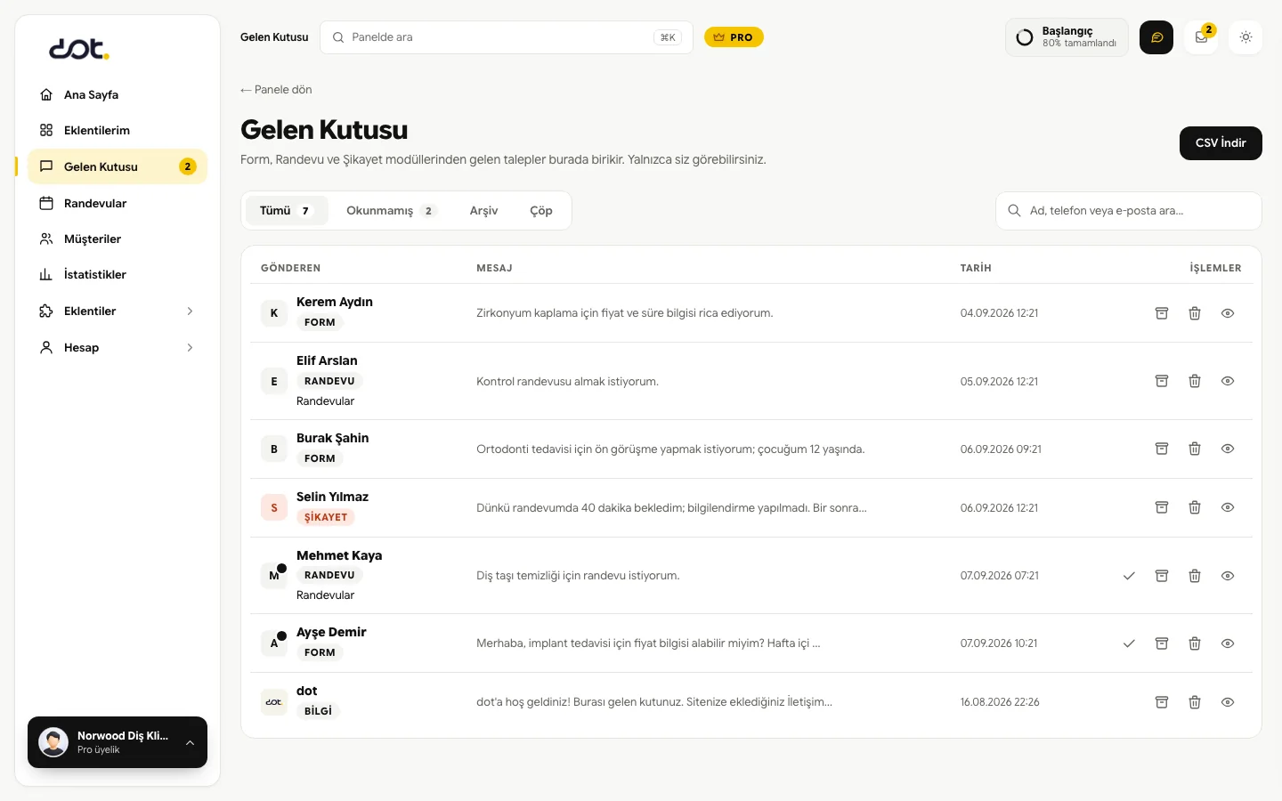The width and height of the screenshot is (1282, 801).
Task: View Kerem Aydın's message with eye icon
Action: [1228, 313]
